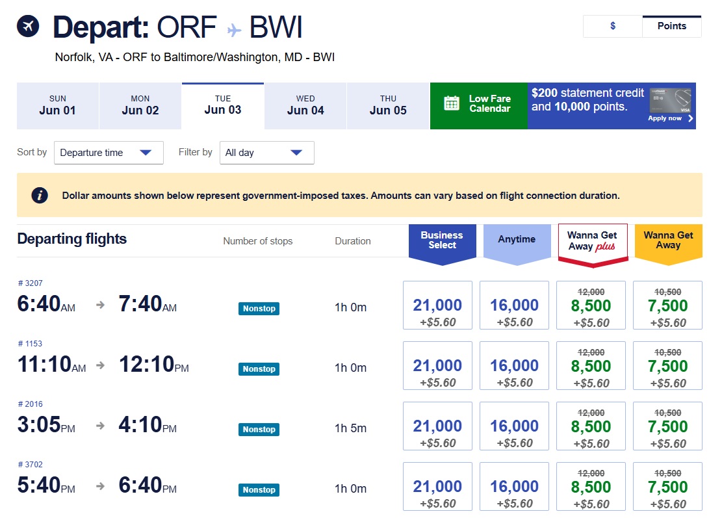Select Wanna Get Away plus 8,500 for flight 3702
This screenshot has width=722, height=518.
point(591,487)
